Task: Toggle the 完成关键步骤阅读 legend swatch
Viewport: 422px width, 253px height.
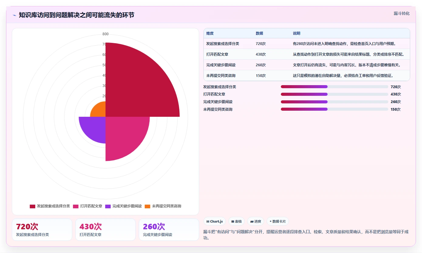Action: point(108,206)
